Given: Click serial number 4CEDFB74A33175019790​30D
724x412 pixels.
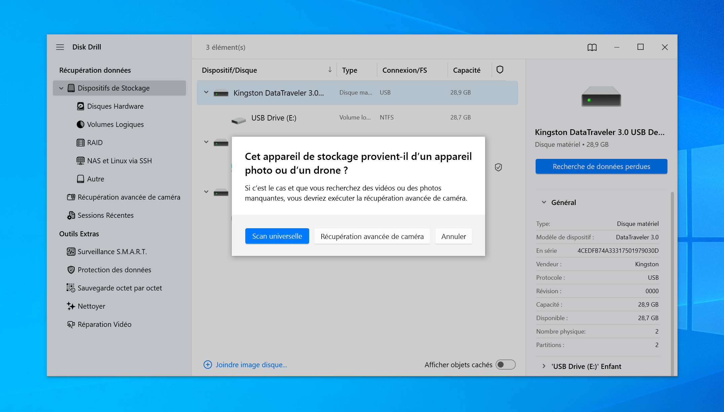Looking at the screenshot, I should tap(618, 251).
